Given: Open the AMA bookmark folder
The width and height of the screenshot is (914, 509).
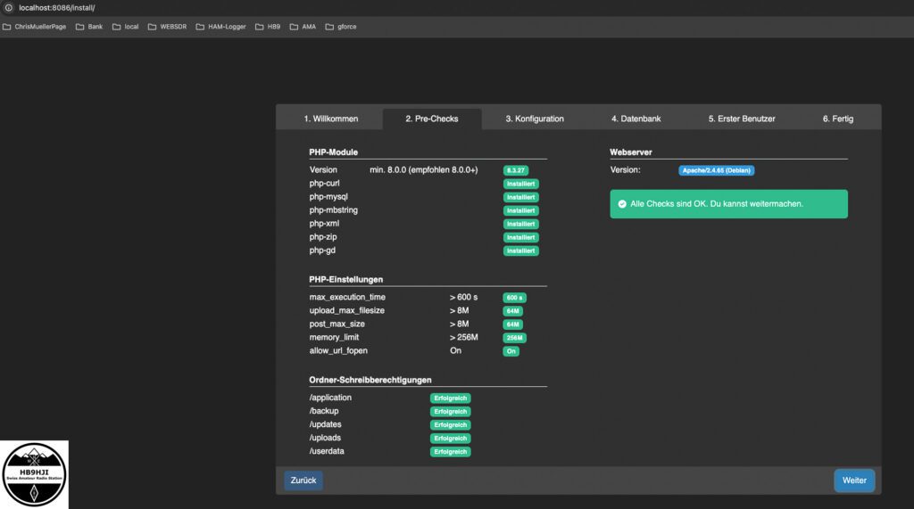Looking at the screenshot, I should [303, 27].
